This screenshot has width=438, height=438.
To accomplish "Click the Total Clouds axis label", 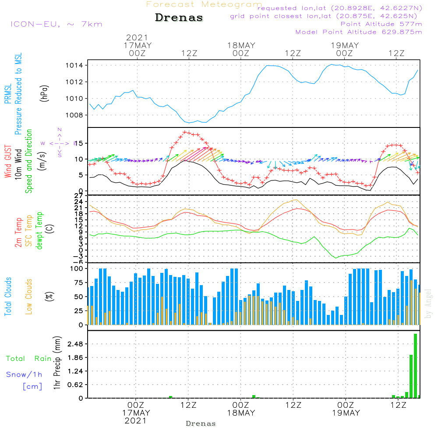I will tap(8, 297).
